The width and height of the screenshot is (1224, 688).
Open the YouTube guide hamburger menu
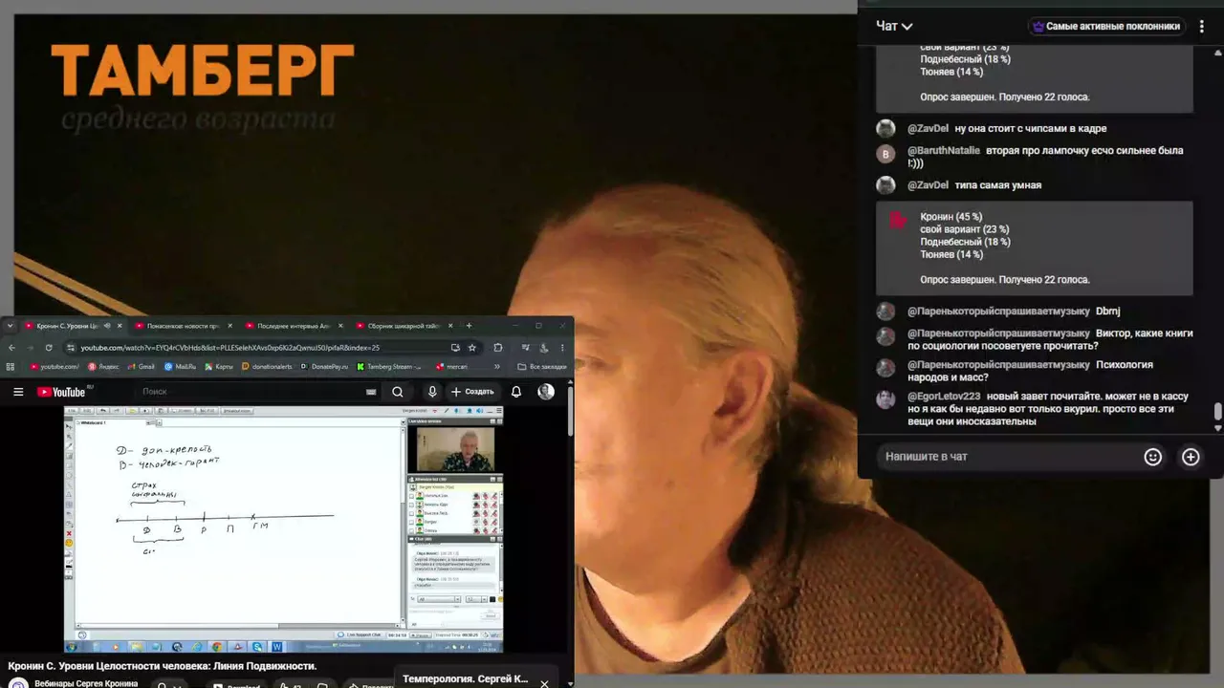pos(17,392)
